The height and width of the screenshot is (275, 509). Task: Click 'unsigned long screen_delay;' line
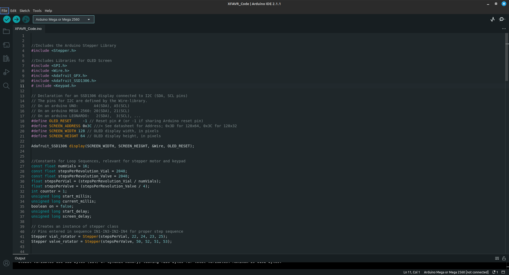[61, 216]
